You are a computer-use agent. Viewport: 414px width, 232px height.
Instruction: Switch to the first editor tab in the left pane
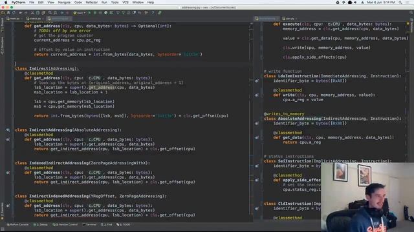(14, 19)
